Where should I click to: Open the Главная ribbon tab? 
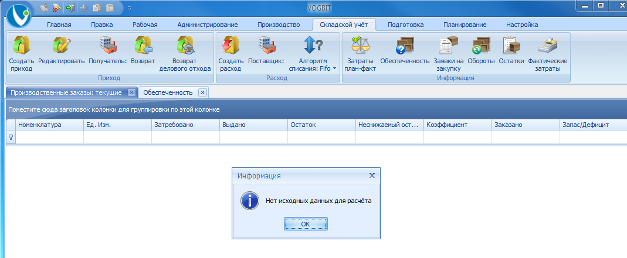[x=59, y=25]
